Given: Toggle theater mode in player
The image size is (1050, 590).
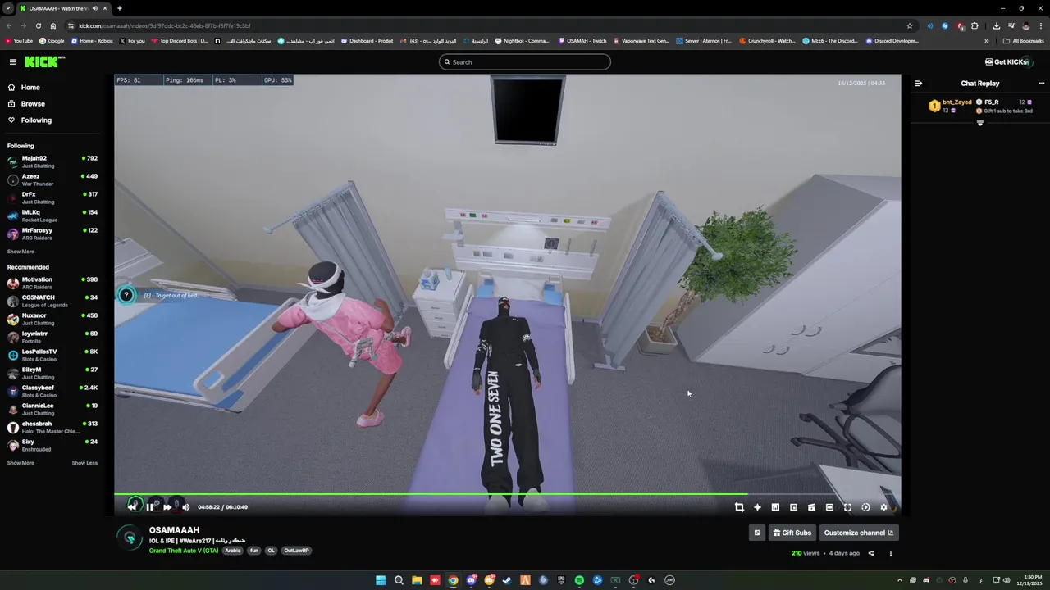Looking at the screenshot, I should [x=829, y=507].
